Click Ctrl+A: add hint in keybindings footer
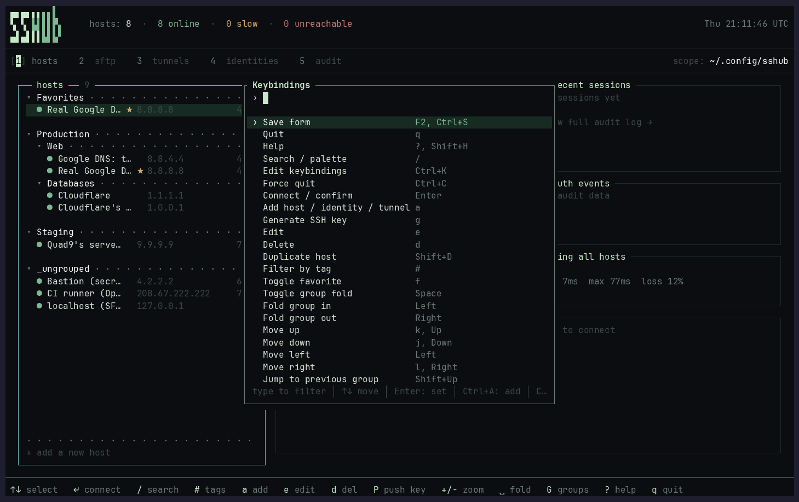 [492, 392]
